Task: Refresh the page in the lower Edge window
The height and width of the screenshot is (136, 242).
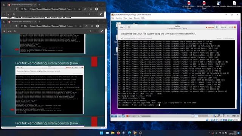Action: point(16,26)
